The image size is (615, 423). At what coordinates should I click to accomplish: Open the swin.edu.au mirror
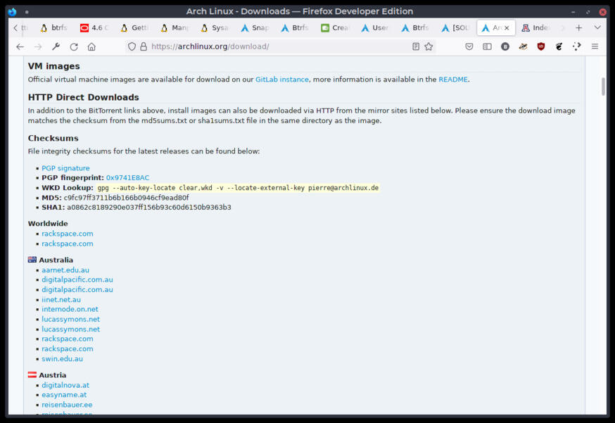(x=62, y=359)
